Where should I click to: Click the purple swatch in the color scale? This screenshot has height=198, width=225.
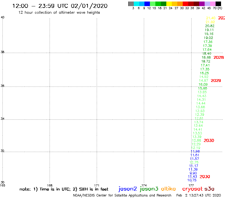(202, 4)
